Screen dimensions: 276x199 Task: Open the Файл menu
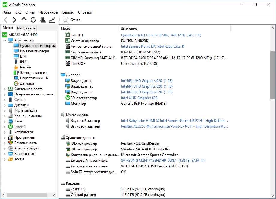point(7,12)
